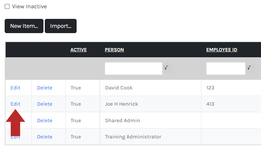Delete the David Cook record

(45, 88)
